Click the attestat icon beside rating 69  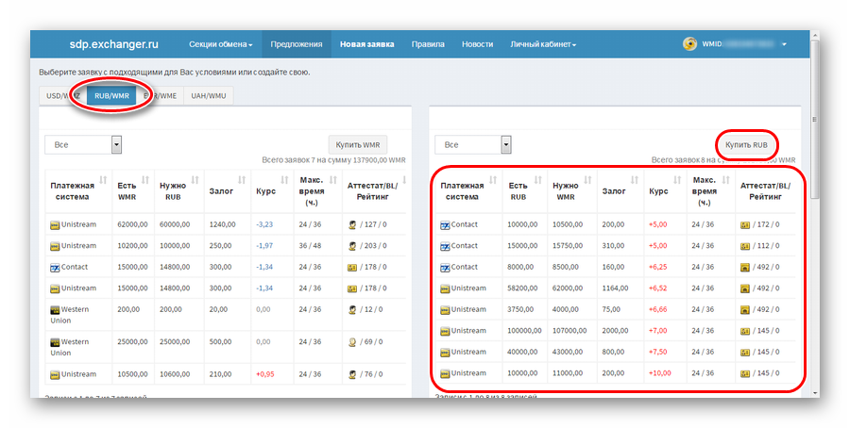click(352, 342)
